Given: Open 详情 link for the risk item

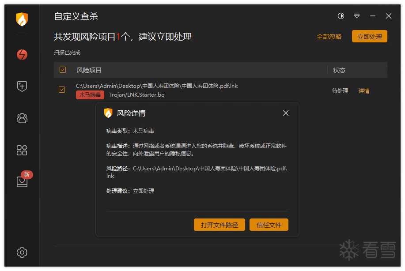Looking at the screenshot, I should tap(364, 91).
